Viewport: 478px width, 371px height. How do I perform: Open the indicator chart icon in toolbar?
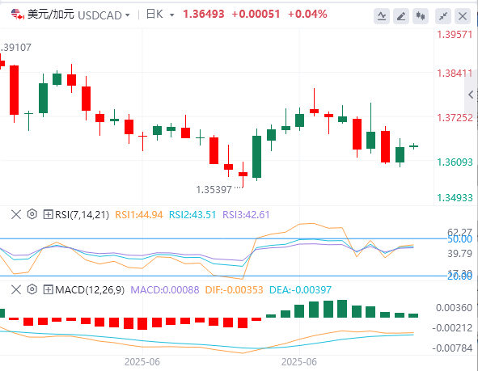click(382, 16)
